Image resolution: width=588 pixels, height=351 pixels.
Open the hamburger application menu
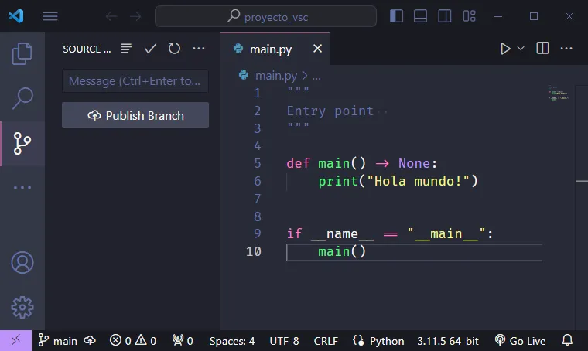(50, 16)
